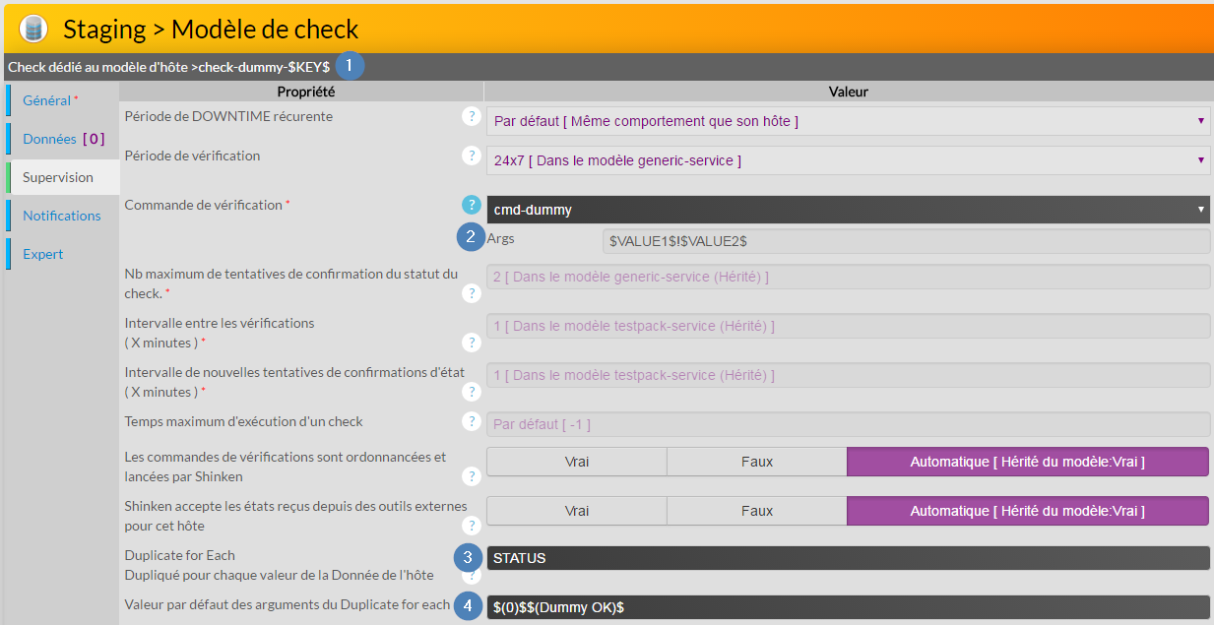The image size is (1214, 625).
Task: Set scheduled verification commands to Vrai
Action: (x=576, y=462)
